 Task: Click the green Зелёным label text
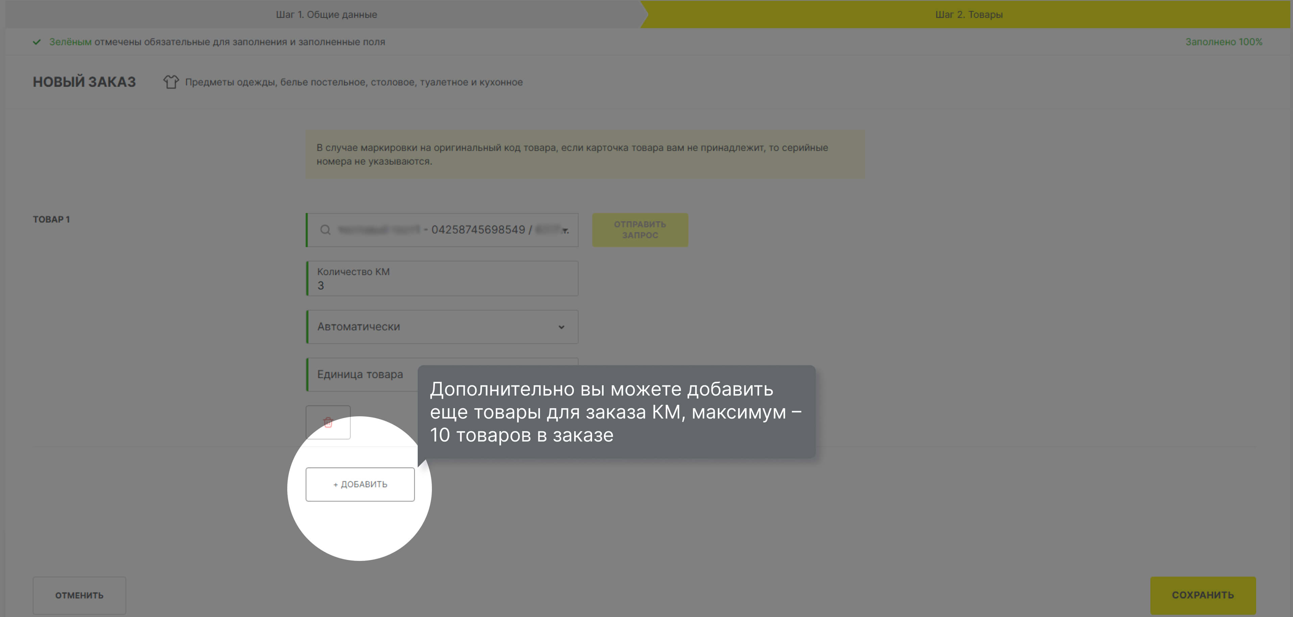click(70, 42)
